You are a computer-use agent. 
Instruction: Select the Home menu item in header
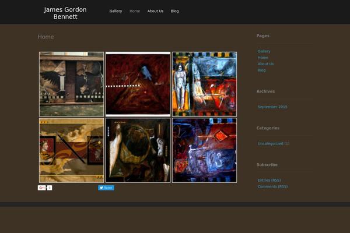[x=135, y=11]
